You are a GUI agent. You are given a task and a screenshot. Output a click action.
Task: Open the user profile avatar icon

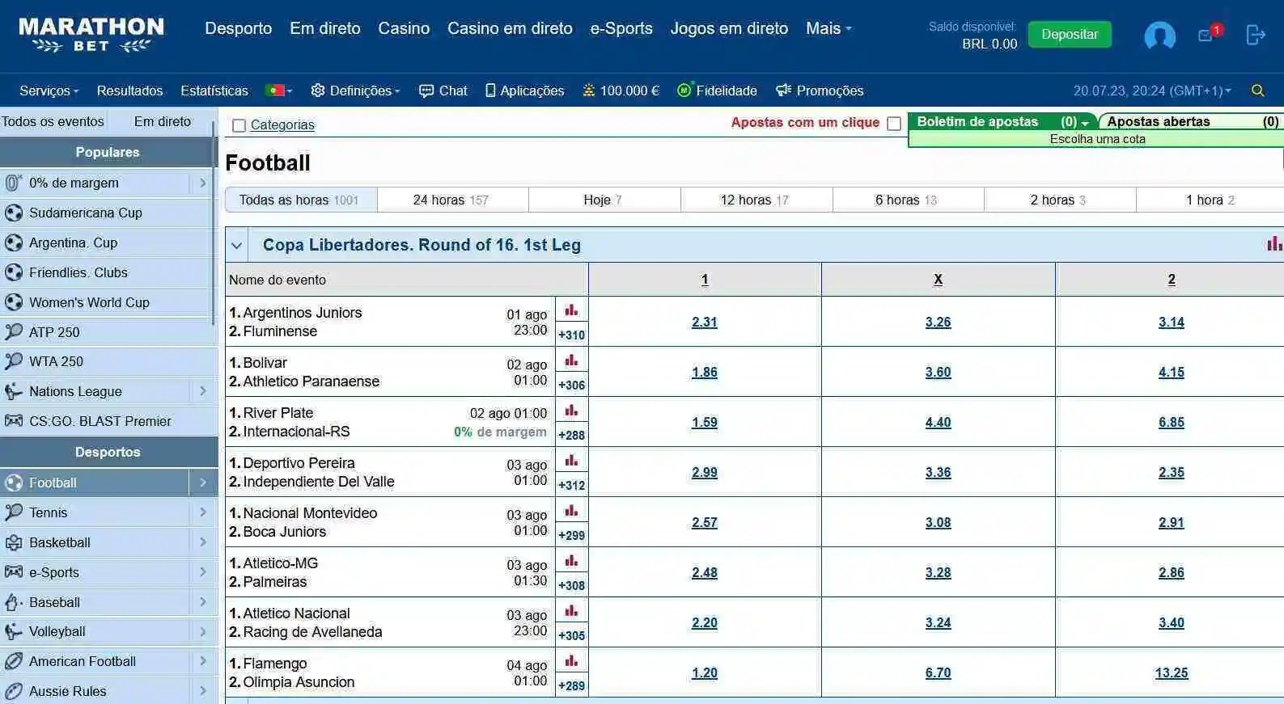1159,36
